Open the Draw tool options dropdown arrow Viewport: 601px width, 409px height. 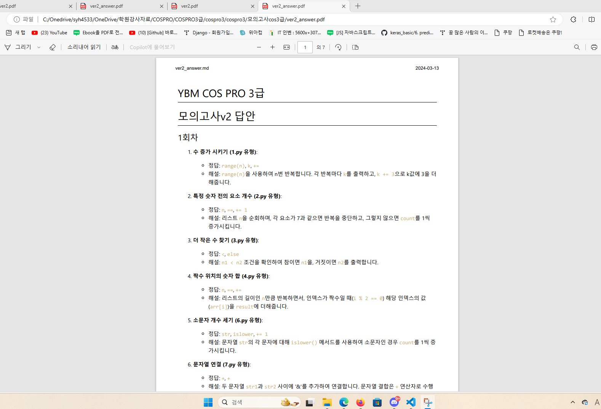(x=39, y=48)
